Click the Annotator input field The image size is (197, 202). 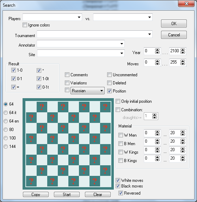[x=81, y=44]
